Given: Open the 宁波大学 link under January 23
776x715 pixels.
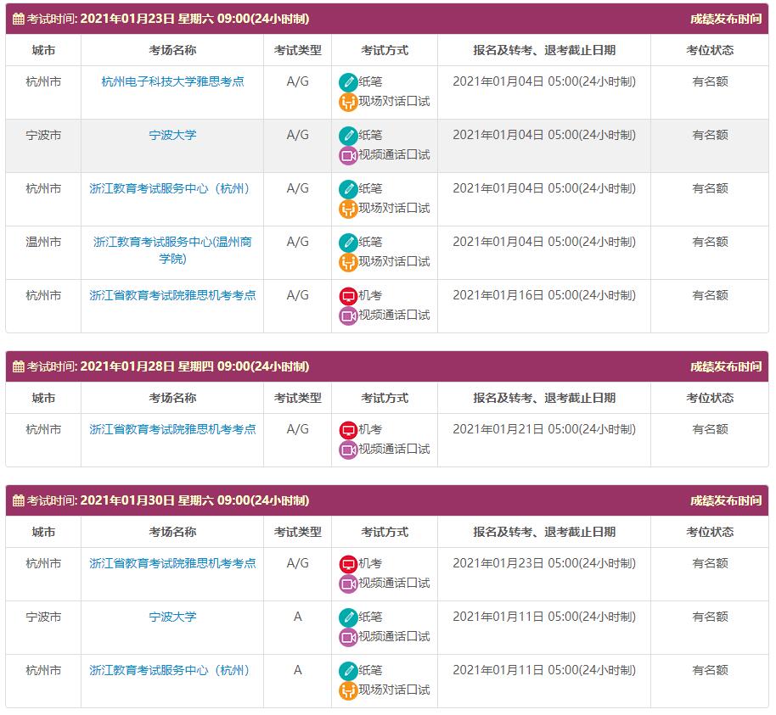Looking at the screenshot, I should point(172,136).
